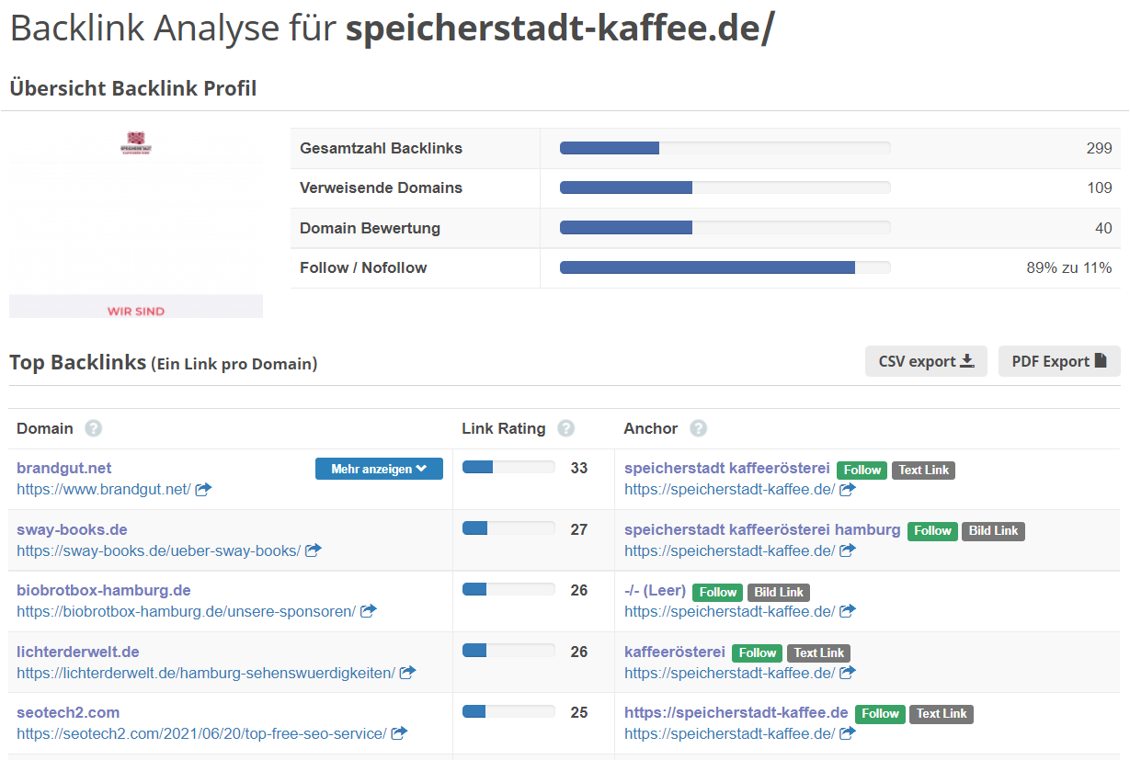This screenshot has width=1130, height=760.
Task: Open the website preview thumbnail
Action: (x=136, y=223)
